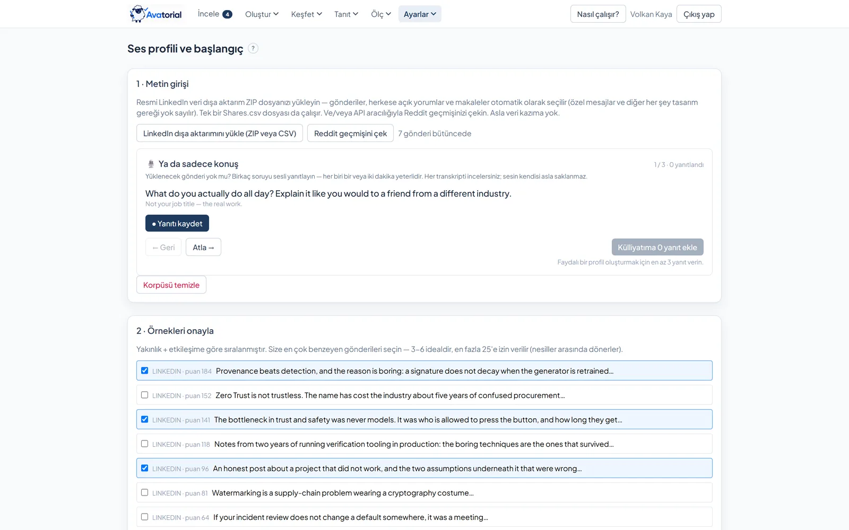Image resolution: width=849 pixels, height=530 pixels.
Task: Click the 'LINKEDIN · puan 152' label
Action: click(x=181, y=396)
